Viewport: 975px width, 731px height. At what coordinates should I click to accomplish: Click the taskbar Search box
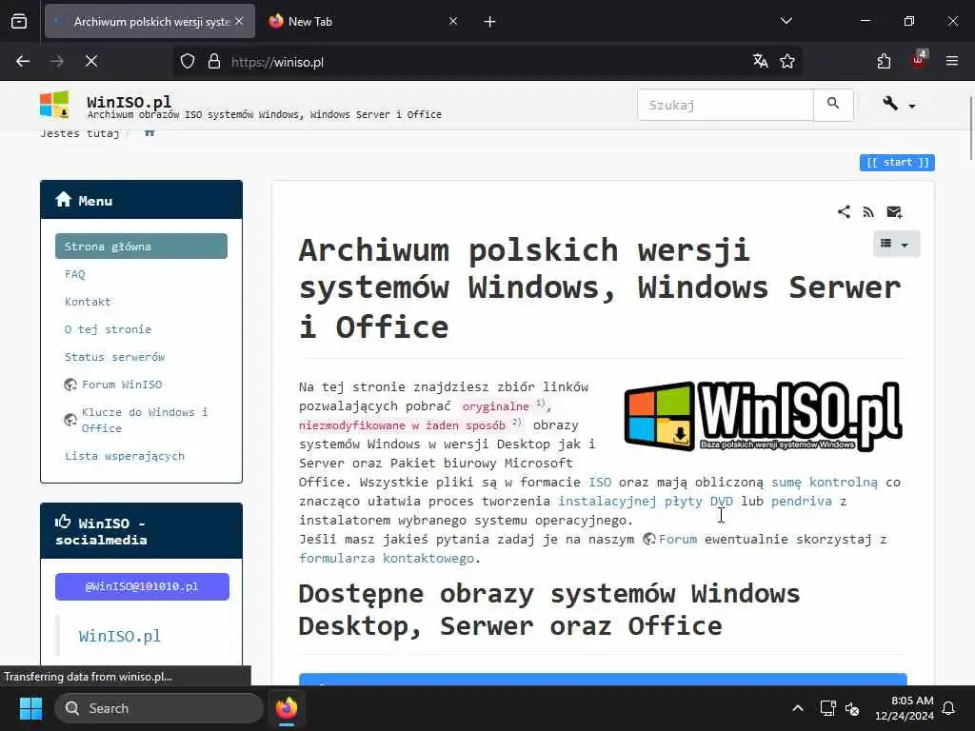pos(159,708)
